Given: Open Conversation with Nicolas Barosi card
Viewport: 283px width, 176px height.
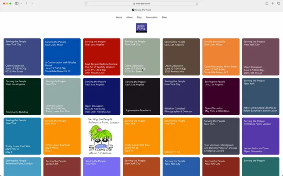Looking at the screenshot, I should coord(62,57).
